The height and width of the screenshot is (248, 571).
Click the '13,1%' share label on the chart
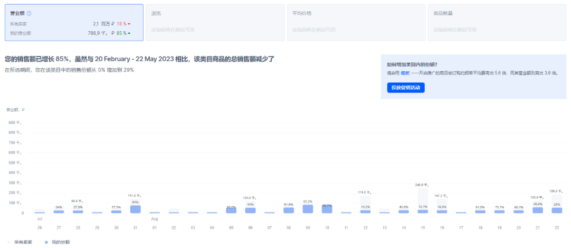click(423, 206)
